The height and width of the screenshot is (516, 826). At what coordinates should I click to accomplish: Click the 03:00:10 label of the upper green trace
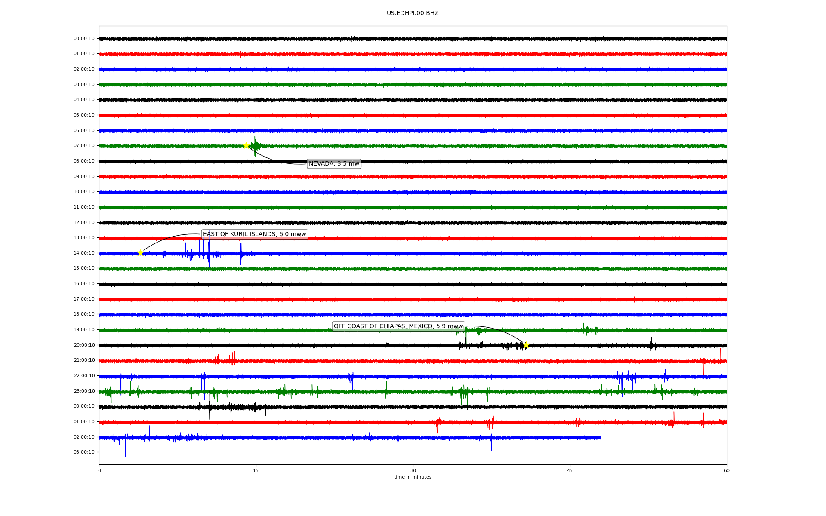coord(84,85)
